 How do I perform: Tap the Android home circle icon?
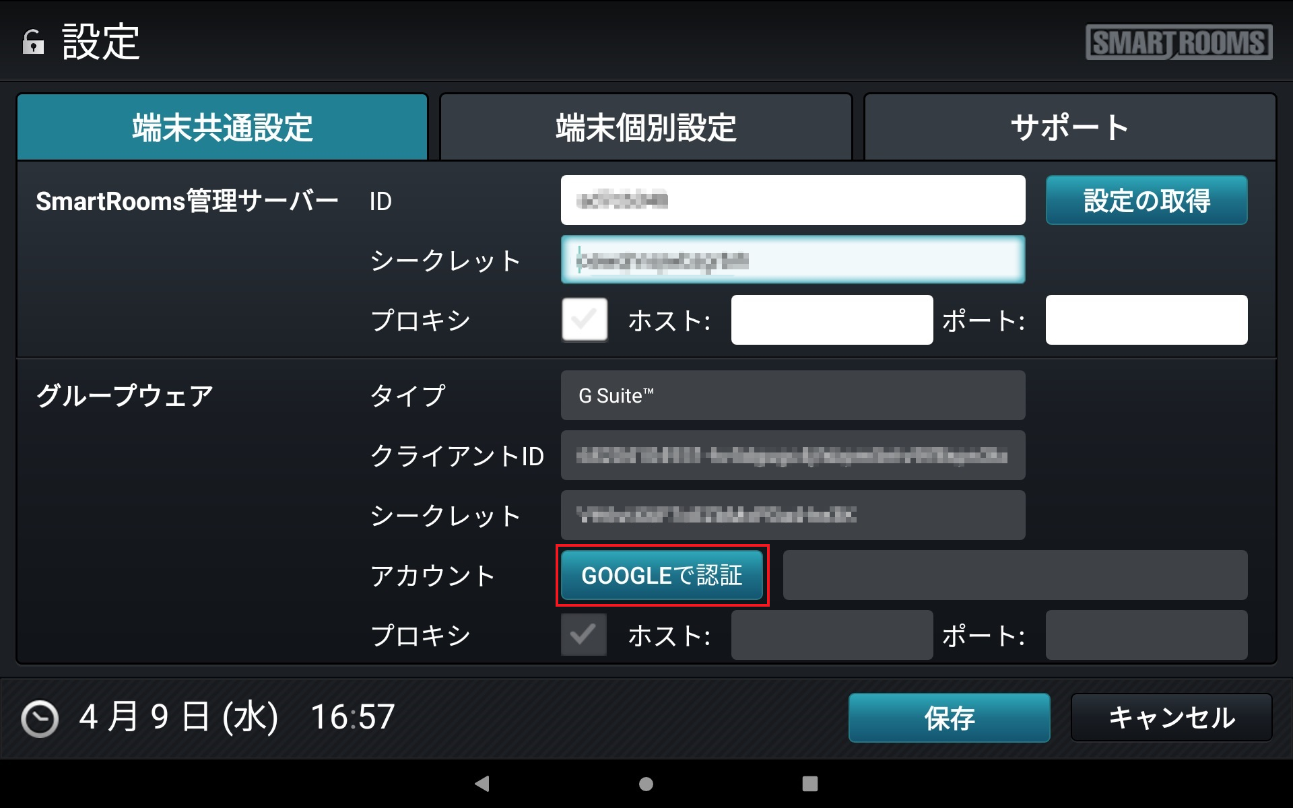(646, 783)
